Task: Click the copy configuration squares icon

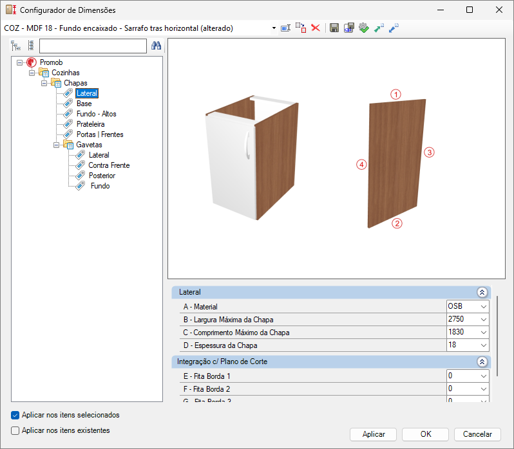Action: pyautogui.click(x=301, y=28)
